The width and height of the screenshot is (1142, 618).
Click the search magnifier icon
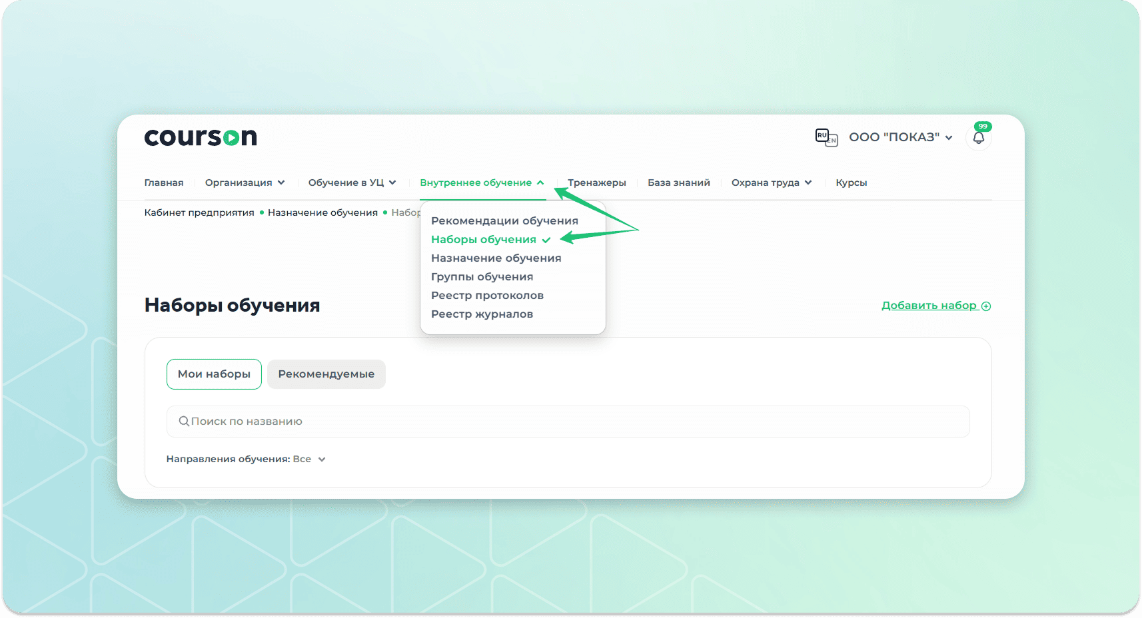coord(184,422)
